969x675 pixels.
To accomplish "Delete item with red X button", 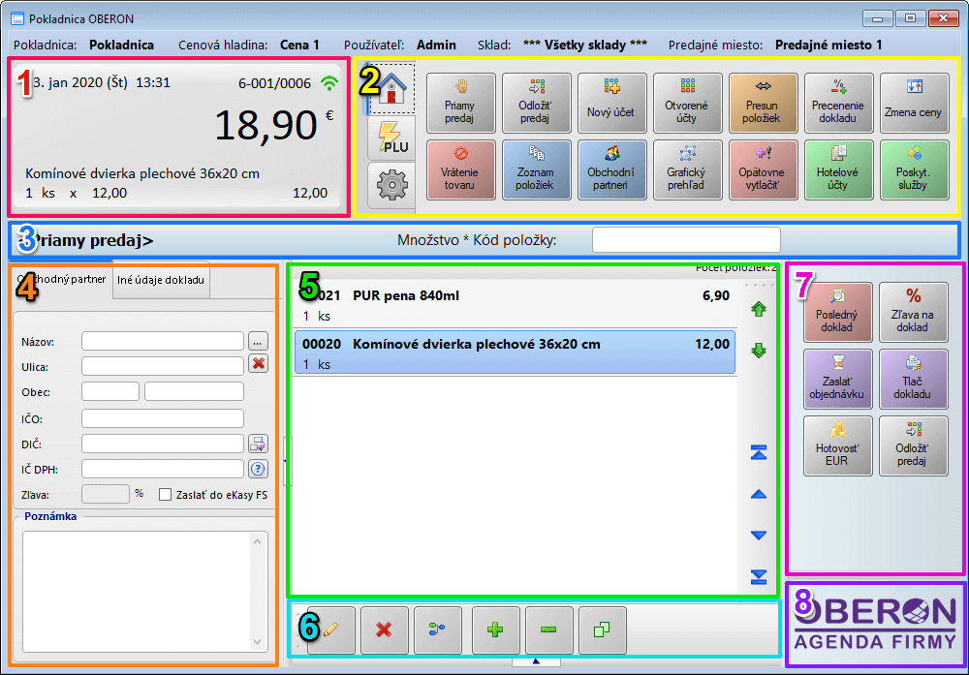I will point(385,630).
